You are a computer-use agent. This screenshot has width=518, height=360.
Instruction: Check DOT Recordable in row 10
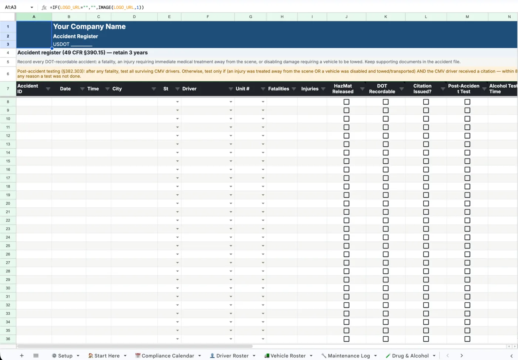pyautogui.click(x=386, y=119)
